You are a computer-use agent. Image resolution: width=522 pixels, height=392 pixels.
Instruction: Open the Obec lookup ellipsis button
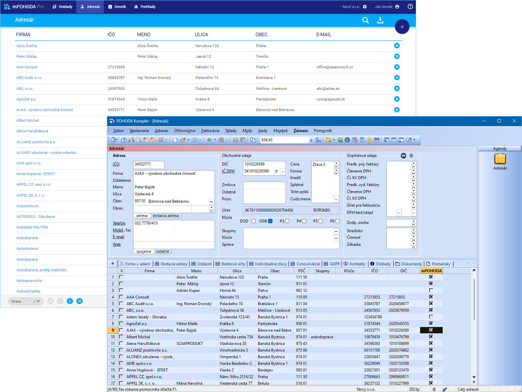point(211,201)
